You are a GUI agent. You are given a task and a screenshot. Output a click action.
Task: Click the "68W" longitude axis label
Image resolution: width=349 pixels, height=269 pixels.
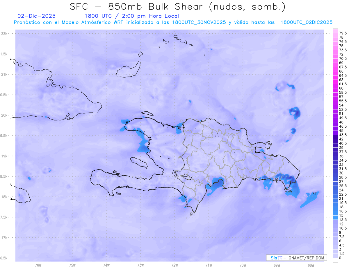point(311,265)
